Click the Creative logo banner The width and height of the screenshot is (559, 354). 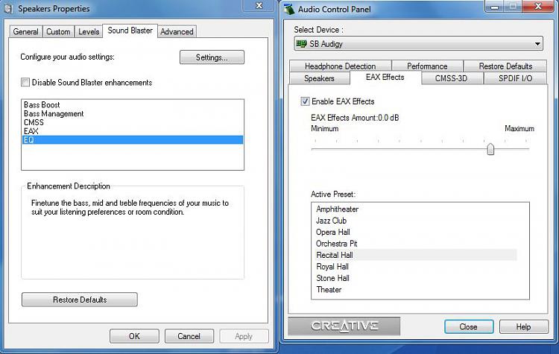[x=344, y=326]
